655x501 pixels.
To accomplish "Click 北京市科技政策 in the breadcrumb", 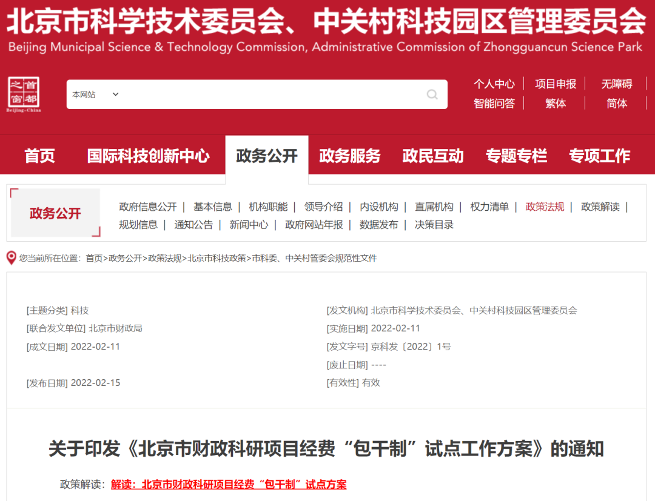I will (217, 258).
